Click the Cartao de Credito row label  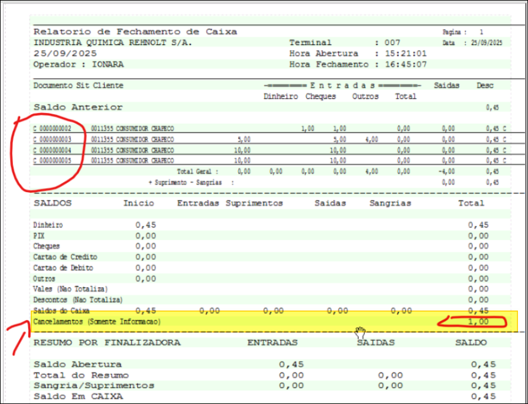[66, 257]
